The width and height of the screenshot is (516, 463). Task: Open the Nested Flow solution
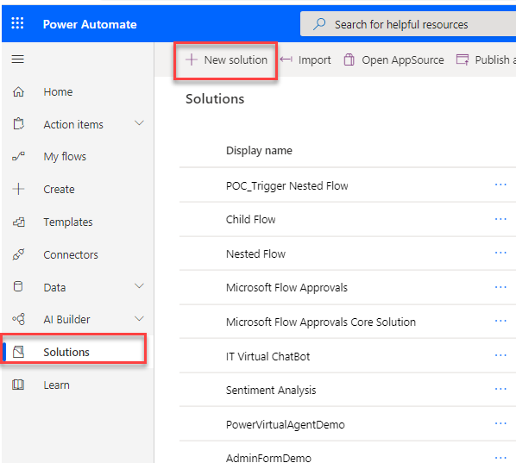(255, 253)
